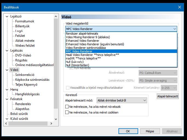Collapse the Hang tree node
Viewport: 187px width, 140px height.
(7, 90)
